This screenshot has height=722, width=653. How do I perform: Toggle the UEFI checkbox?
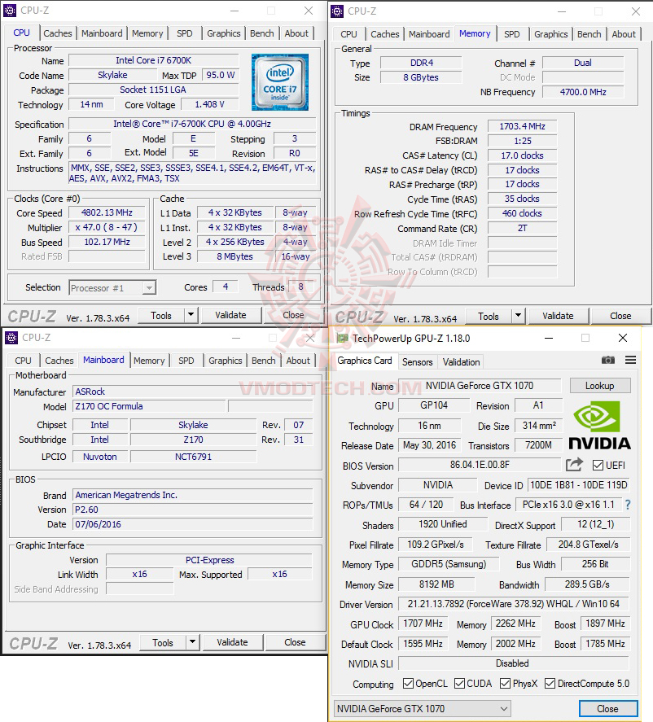pyautogui.click(x=598, y=465)
